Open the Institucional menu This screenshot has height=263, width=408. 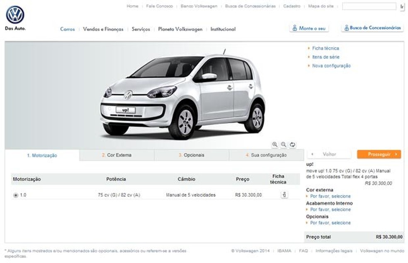pyautogui.click(x=223, y=29)
